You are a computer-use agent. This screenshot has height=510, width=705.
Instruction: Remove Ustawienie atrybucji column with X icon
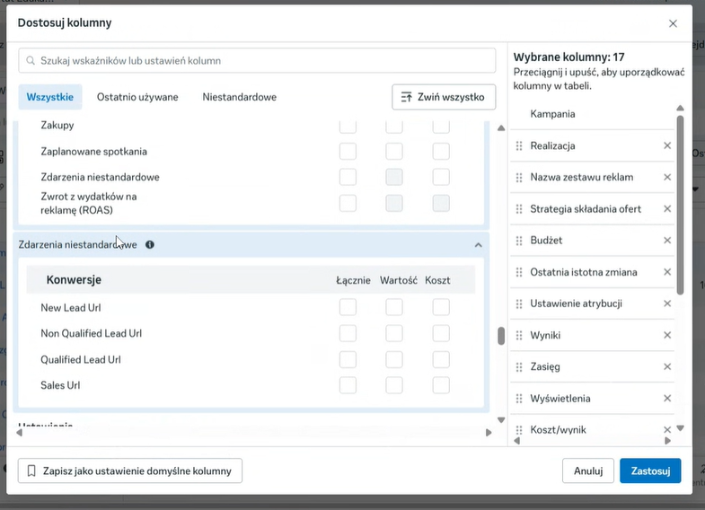pos(667,303)
